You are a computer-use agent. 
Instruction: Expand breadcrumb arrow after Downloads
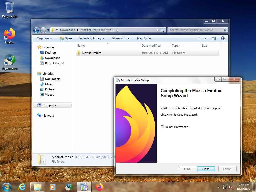(x=78, y=30)
